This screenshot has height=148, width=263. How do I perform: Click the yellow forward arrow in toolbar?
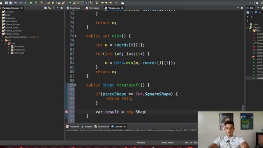[x=106, y=3]
